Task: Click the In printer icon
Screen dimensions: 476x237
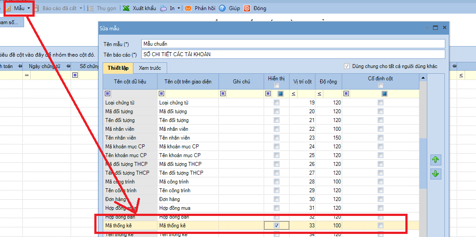Action: pyautogui.click(x=163, y=8)
